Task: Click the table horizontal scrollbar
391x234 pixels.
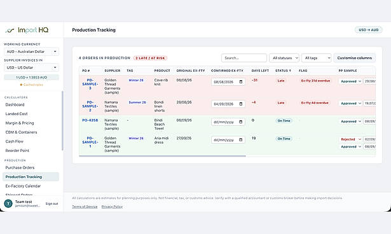Action: click(162, 156)
